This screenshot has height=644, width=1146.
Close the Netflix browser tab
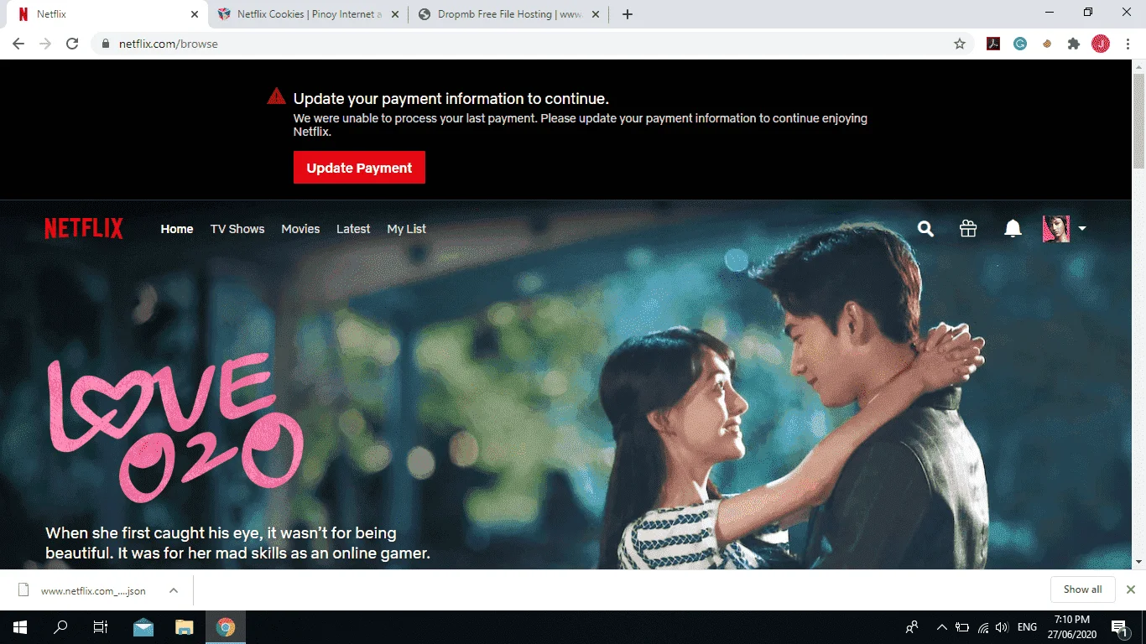point(195,14)
